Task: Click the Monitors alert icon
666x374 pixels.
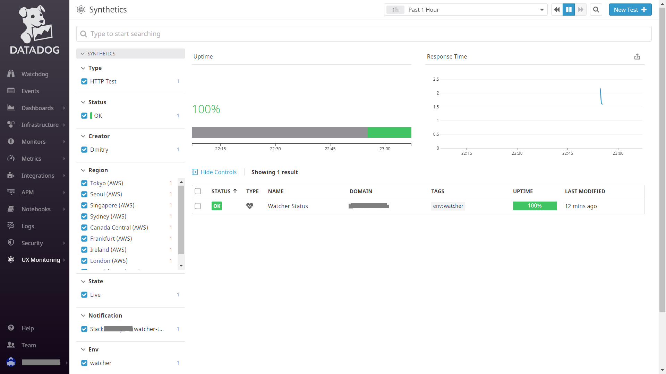Action: (x=11, y=141)
